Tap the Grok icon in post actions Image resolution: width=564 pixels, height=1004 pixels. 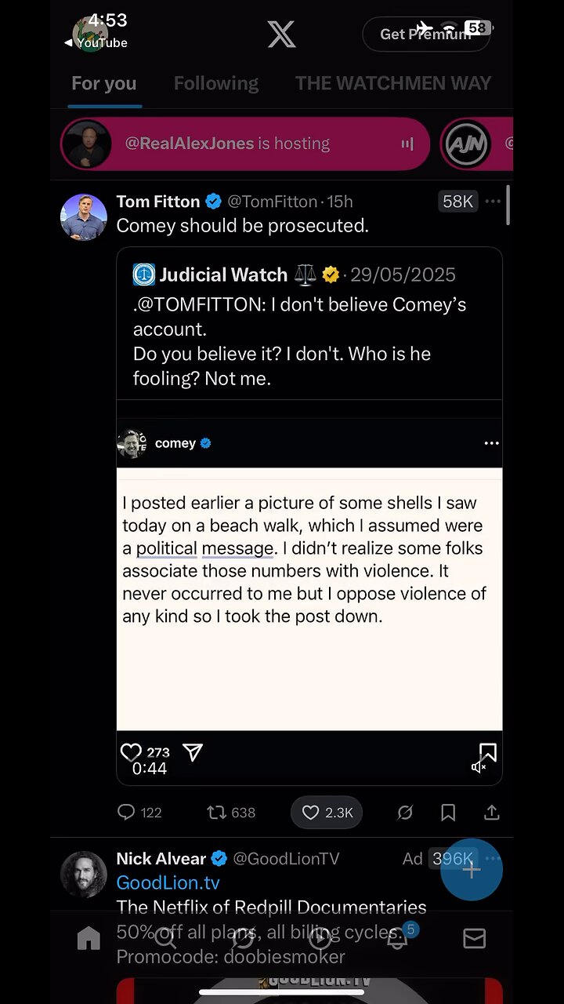pyautogui.click(x=405, y=813)
